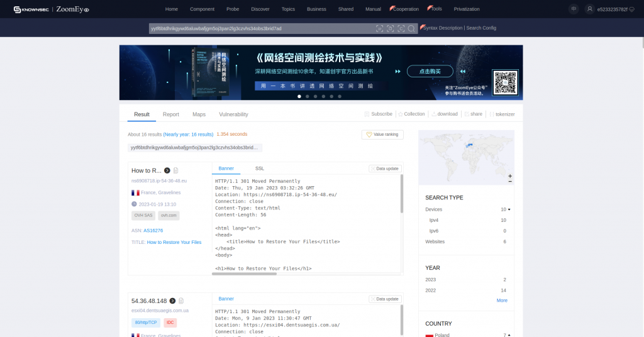Click share results
644x337 pixels.
pyautogui.click(x=473, y=114)
